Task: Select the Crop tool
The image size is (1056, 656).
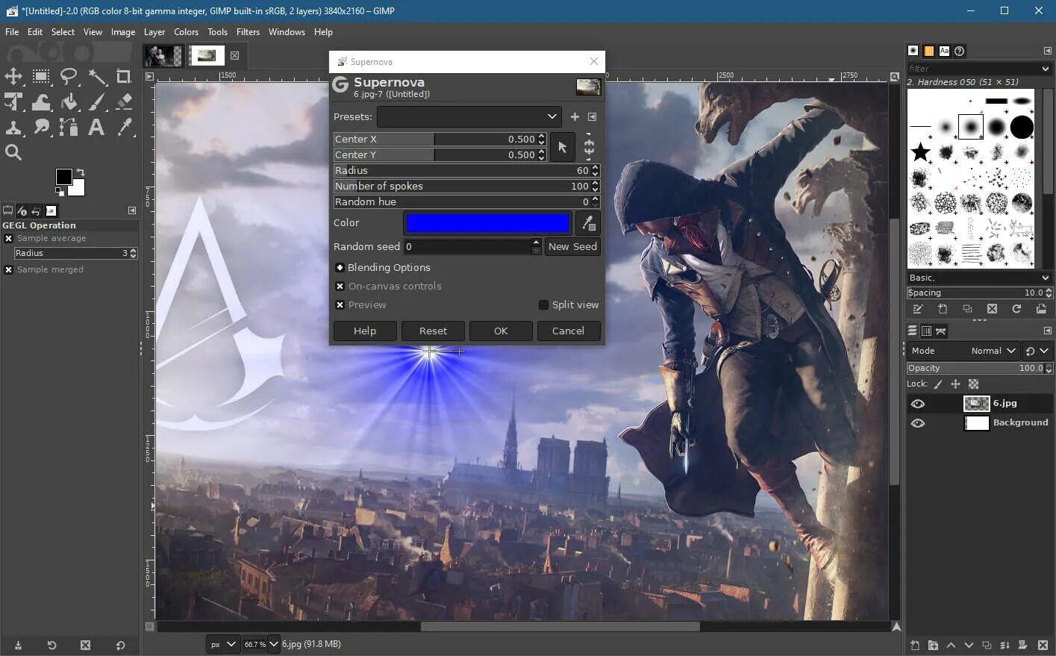Action: coord(124,76)
